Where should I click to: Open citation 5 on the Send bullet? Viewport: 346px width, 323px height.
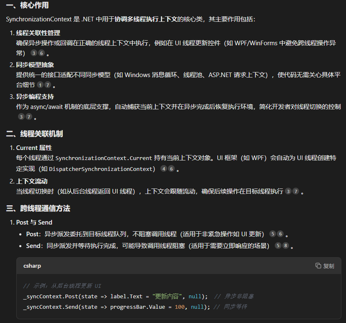(x=278, y=245)
